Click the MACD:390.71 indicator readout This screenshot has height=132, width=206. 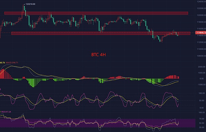tap(12, 63)
